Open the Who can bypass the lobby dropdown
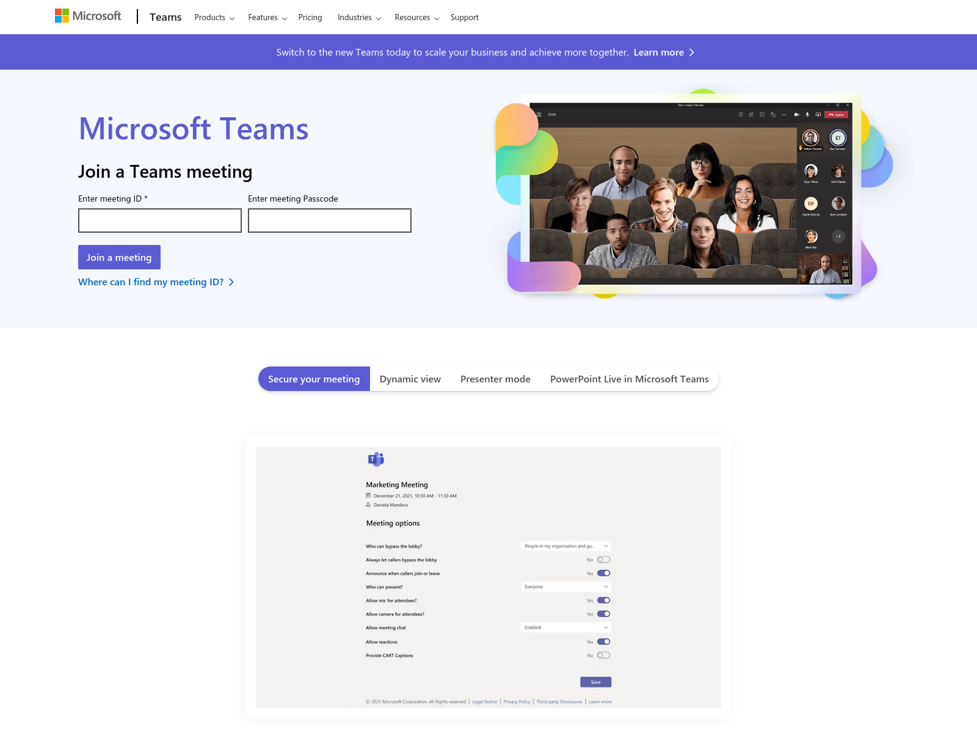Image resolution: width=977 pixels, height=733 pixels. click(x=566, y=546)
